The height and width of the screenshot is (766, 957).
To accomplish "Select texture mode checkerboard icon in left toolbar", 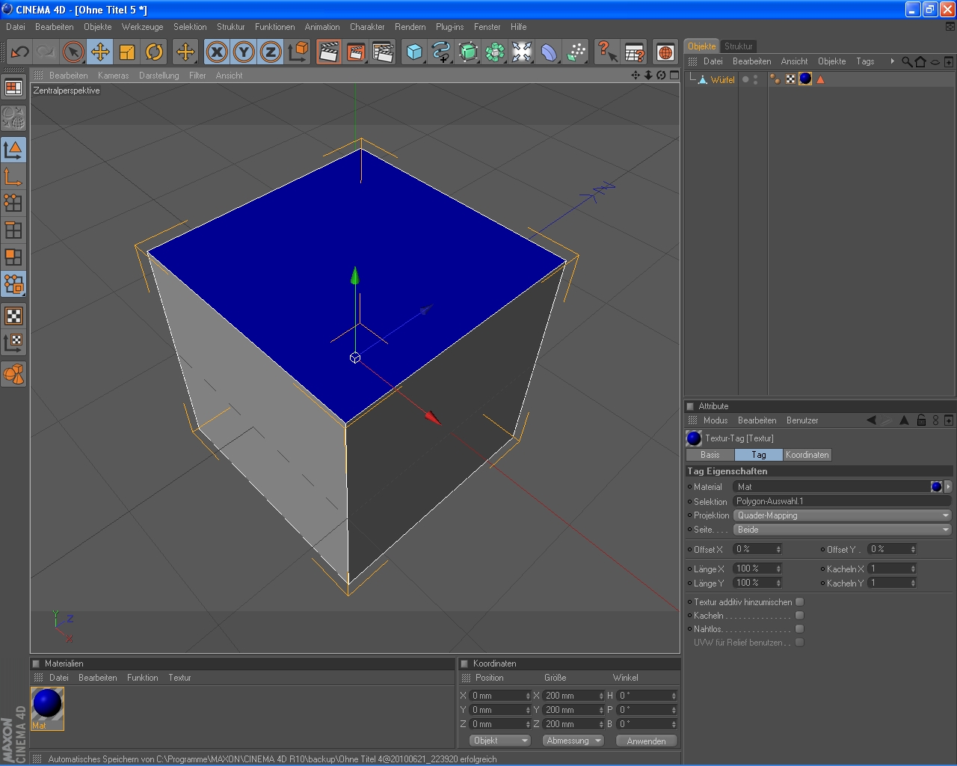I will pos(13,316).
